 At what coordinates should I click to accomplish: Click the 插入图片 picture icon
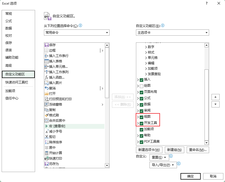(x=46, y=83)
